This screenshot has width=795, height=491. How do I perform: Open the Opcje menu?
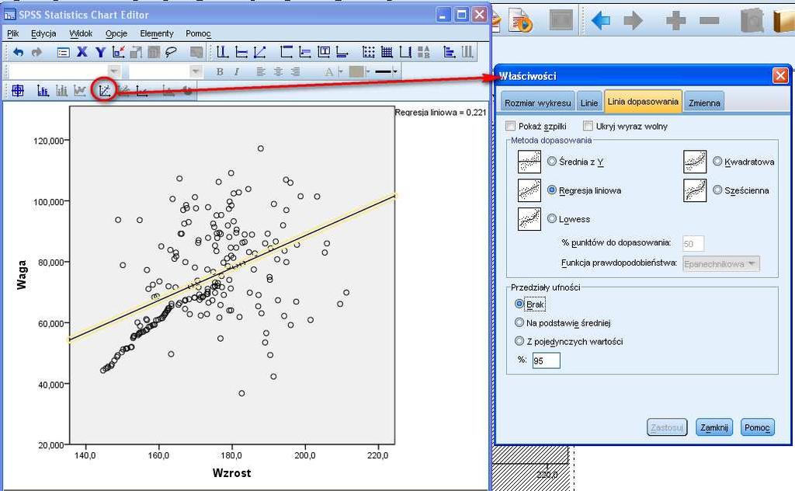click(116, 33)
